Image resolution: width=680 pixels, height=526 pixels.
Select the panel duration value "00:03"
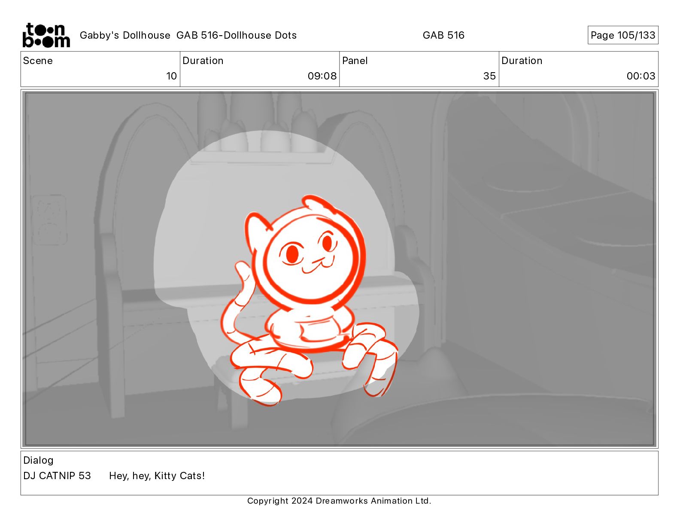641,76
